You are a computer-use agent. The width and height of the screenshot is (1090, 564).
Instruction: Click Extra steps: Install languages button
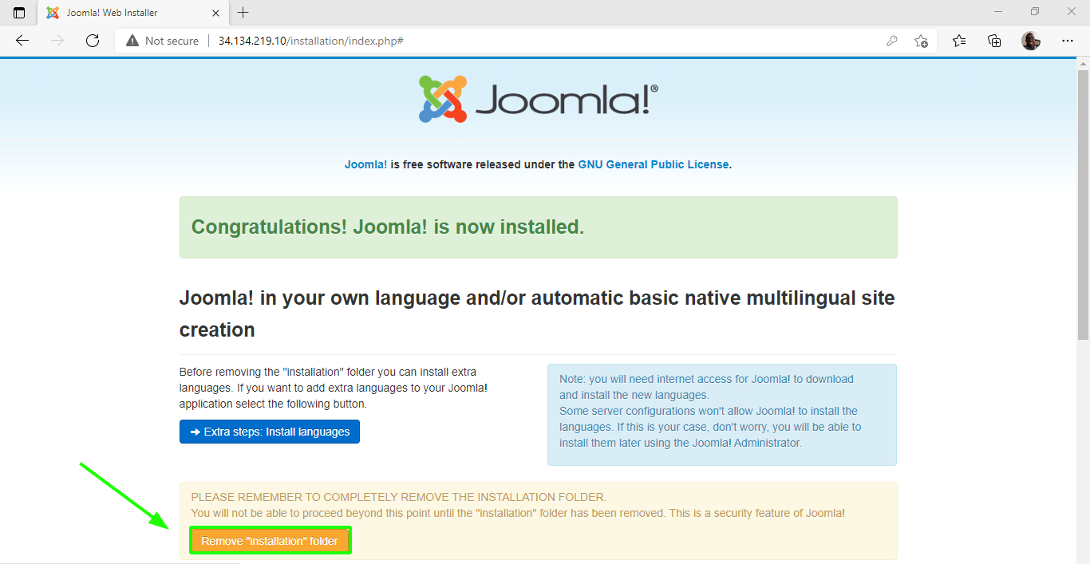pyautogui.click(x=270, y=432)
